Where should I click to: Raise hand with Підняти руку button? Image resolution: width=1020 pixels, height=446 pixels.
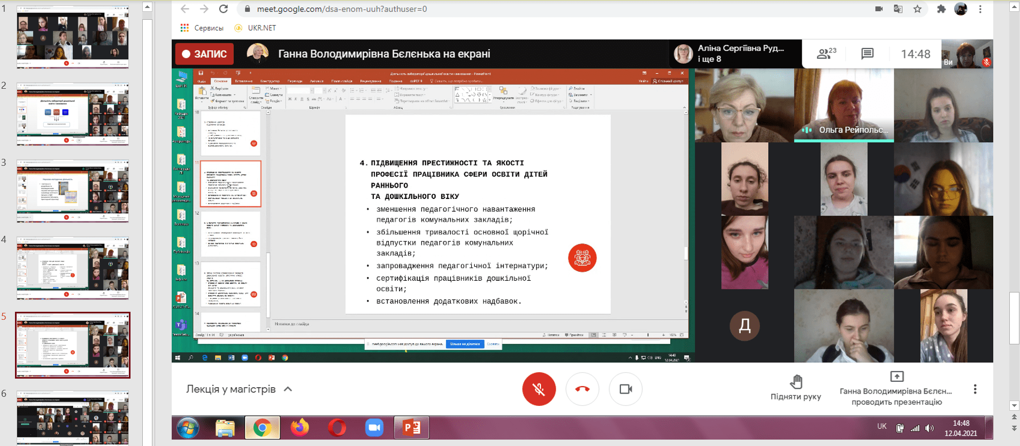[x=795, y=388]
